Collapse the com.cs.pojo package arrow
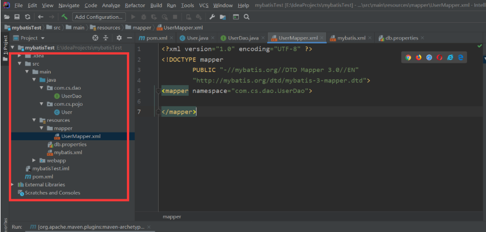The width and height of the screenshot is (486, 232). point(42,104)
